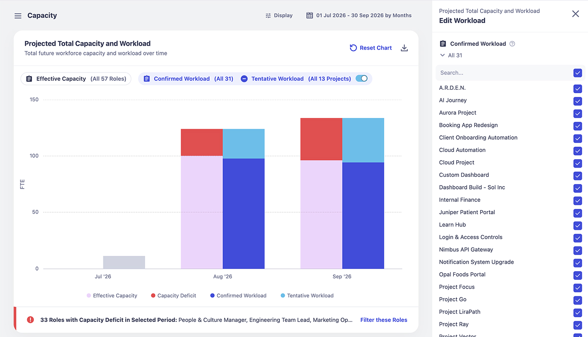Viewport: 588px width, 337px height.
Task: Click the Sep '26 axis label
Action: [x=342, y=277]
